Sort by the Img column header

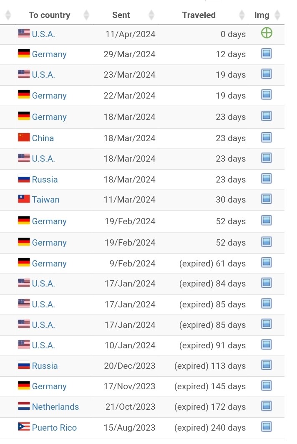coord(262,15)
